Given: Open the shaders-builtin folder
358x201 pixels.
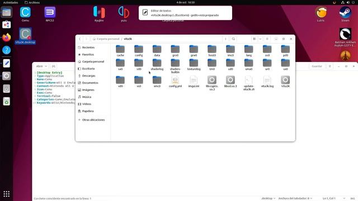Looking at the screenshot, I should tap(175, 66).
